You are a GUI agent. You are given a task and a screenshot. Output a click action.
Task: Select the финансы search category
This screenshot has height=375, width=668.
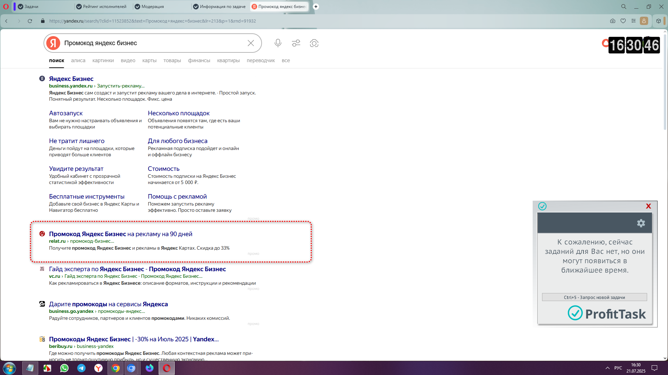[x=199, y=60]
